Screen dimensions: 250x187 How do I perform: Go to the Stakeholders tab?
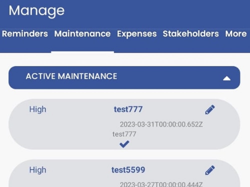point(191,34)
